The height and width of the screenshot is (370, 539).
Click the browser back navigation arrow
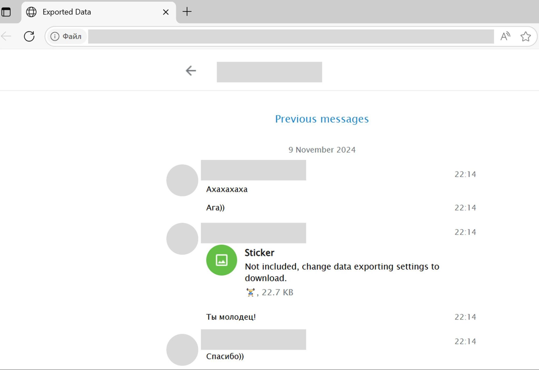point(6,36)
